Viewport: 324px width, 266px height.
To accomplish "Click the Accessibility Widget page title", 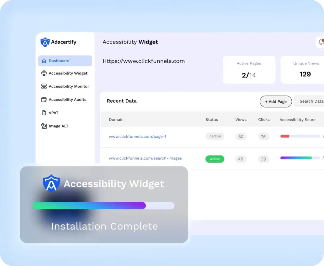I will click(130, 42).
